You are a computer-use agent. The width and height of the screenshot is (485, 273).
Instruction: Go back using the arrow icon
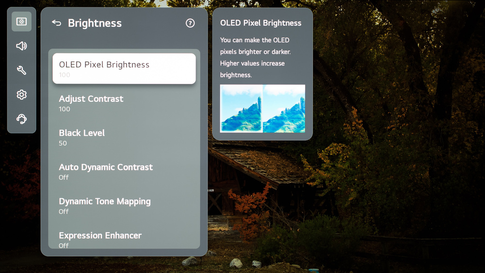point(57,23)
